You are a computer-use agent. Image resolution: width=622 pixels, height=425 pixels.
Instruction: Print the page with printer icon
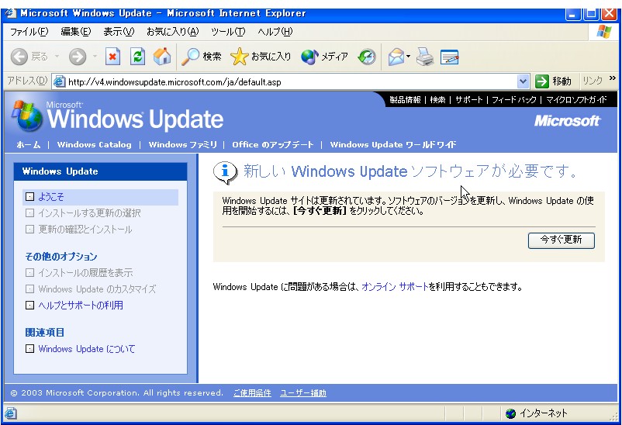(425, 57)
